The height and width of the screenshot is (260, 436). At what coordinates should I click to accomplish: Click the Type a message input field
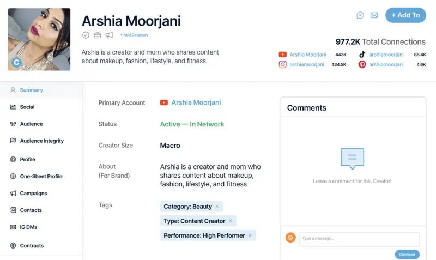tap(360, 239)
